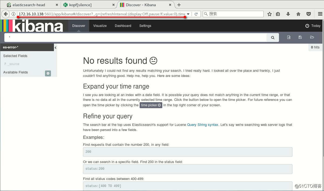
Task: Open the downloads arrow icon
Action: click(x=288, y=14)
